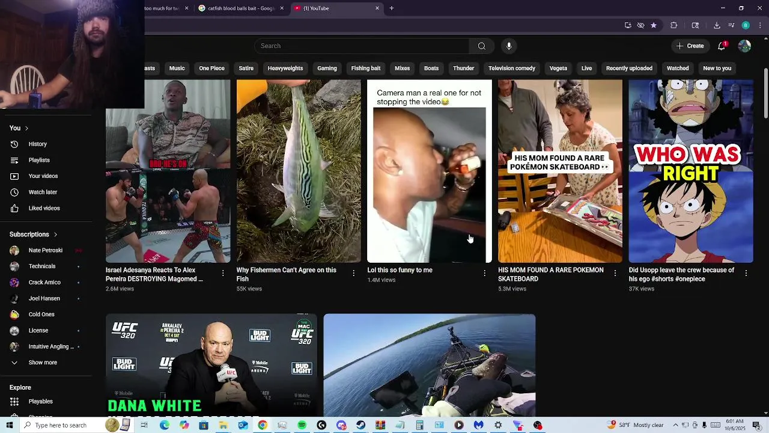Select the Boats filter chip
This screenshot has width=769, height=433.
click(431, 68)
